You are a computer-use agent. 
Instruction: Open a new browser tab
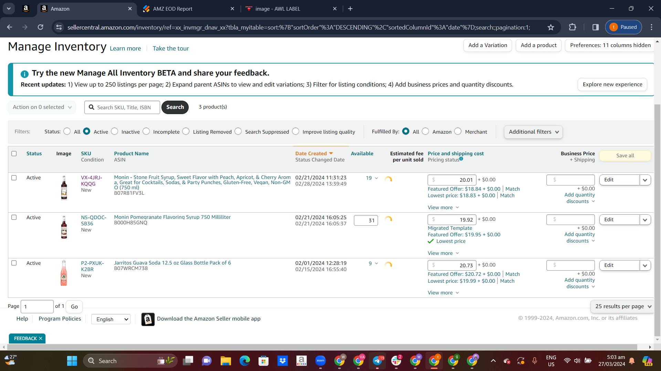click(x=350, y=9)
